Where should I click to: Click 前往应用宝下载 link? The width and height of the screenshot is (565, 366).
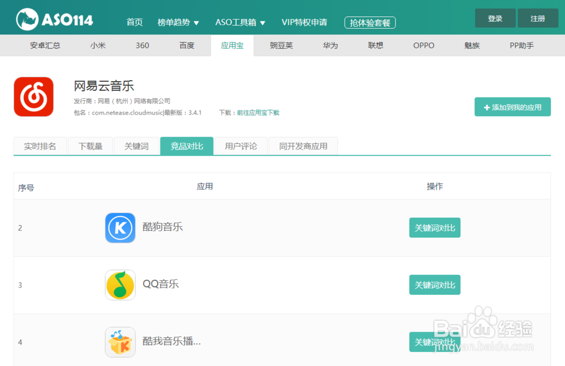(x=258, y=113)
